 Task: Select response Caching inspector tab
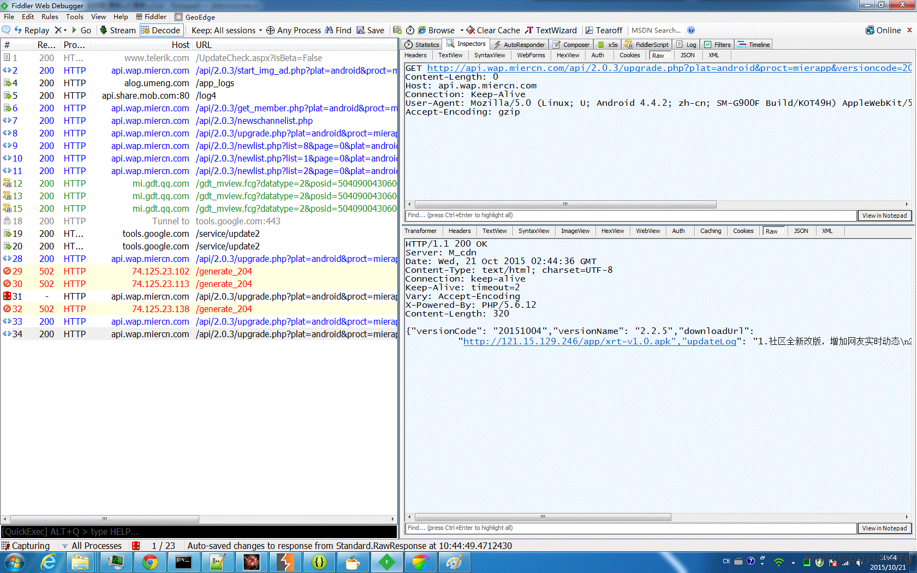(711, 231)
